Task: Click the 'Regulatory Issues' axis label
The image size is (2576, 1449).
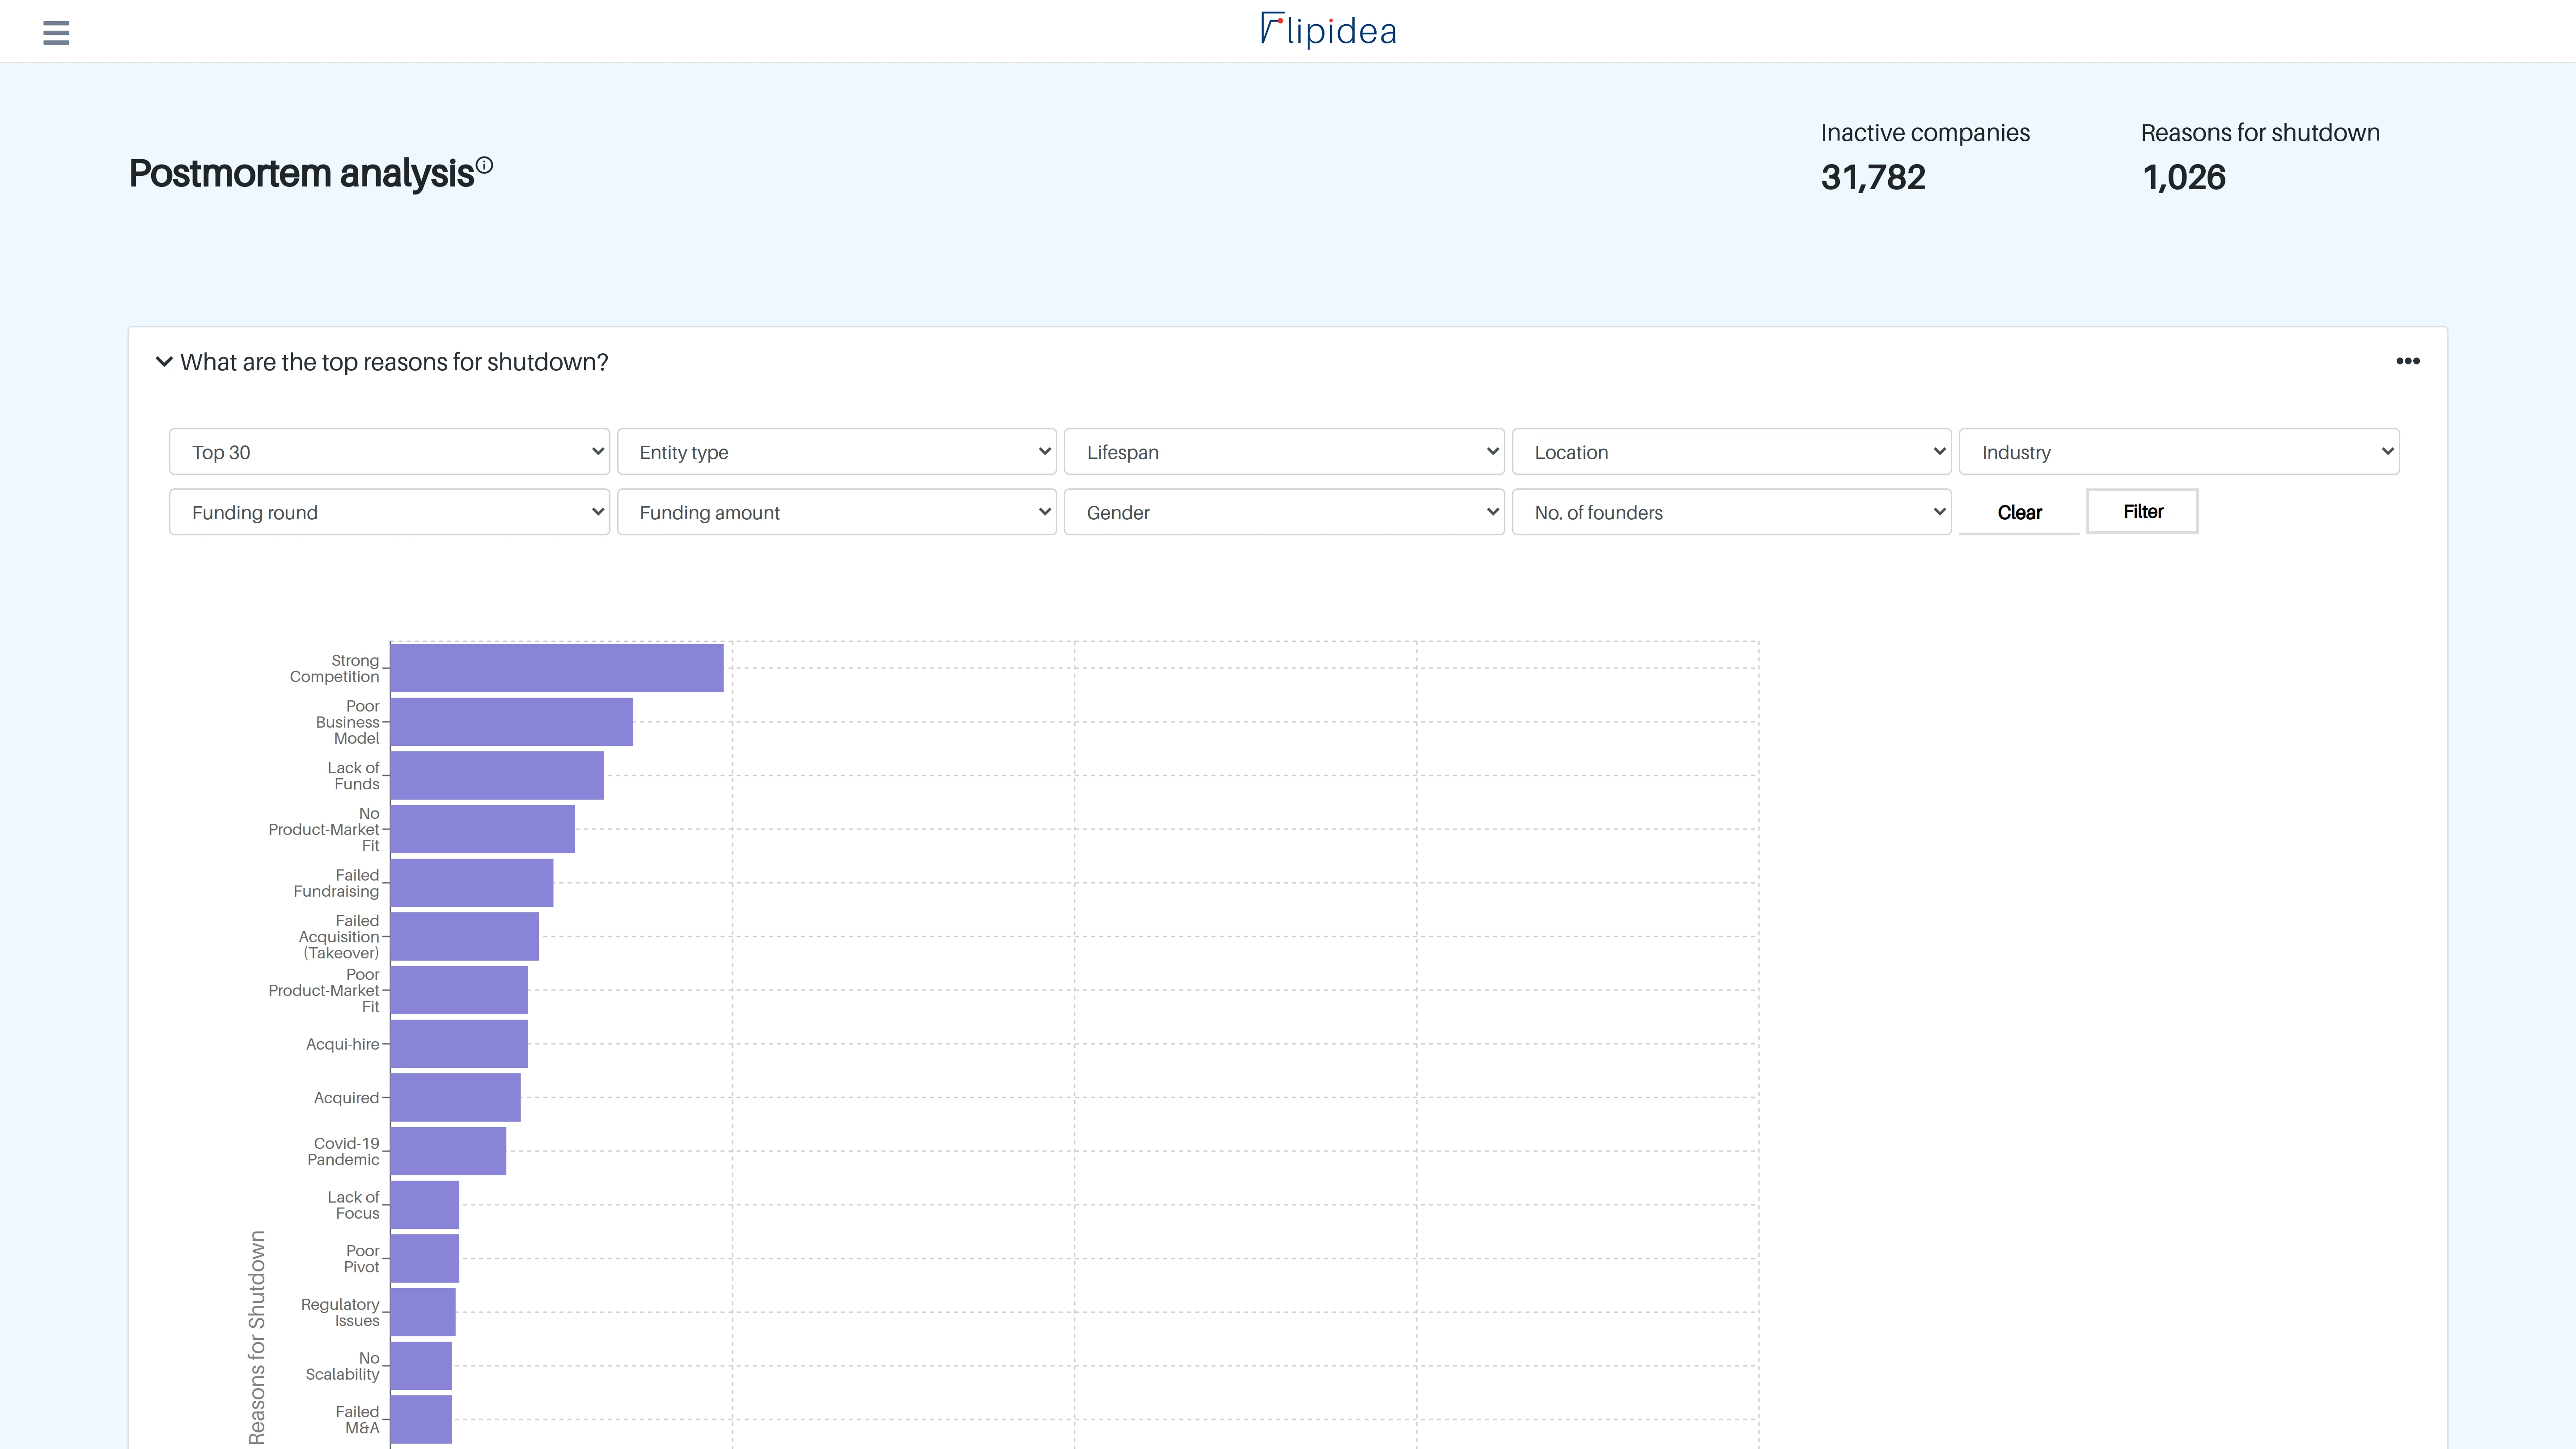Action: point(340,1312)
